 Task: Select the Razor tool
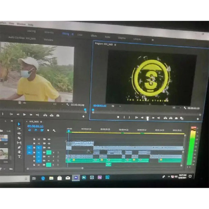[x=19, y=138]
